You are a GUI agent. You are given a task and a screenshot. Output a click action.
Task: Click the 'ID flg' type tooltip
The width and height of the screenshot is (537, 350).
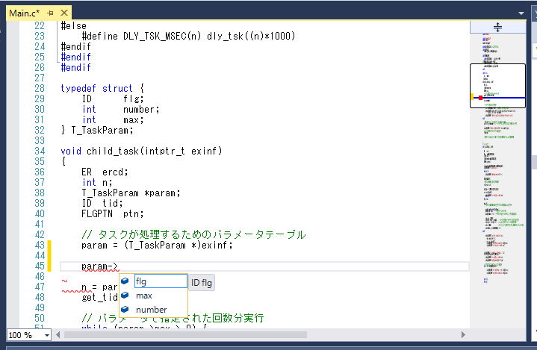pyautogui.click(x=202, y=282)
